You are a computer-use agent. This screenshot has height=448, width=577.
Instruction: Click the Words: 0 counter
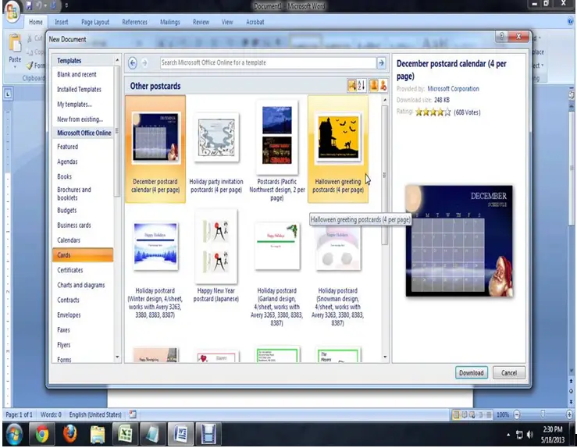(51, 414)
